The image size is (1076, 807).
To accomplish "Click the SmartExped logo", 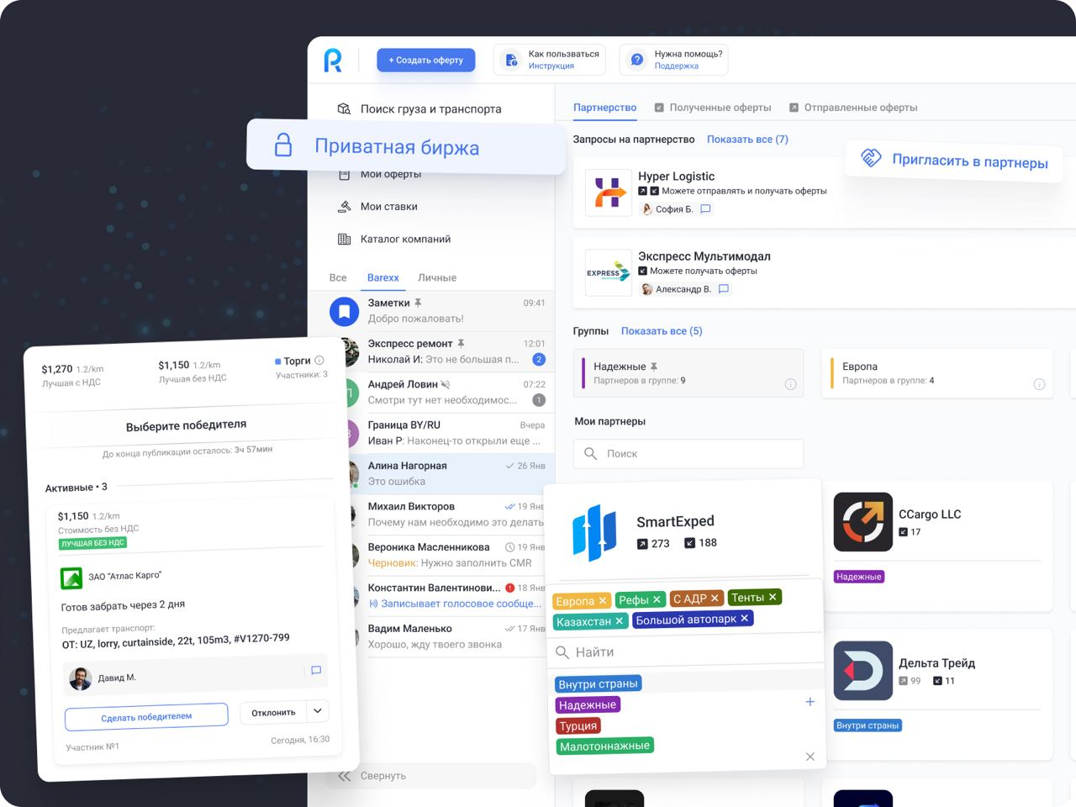I will [594, 533].
